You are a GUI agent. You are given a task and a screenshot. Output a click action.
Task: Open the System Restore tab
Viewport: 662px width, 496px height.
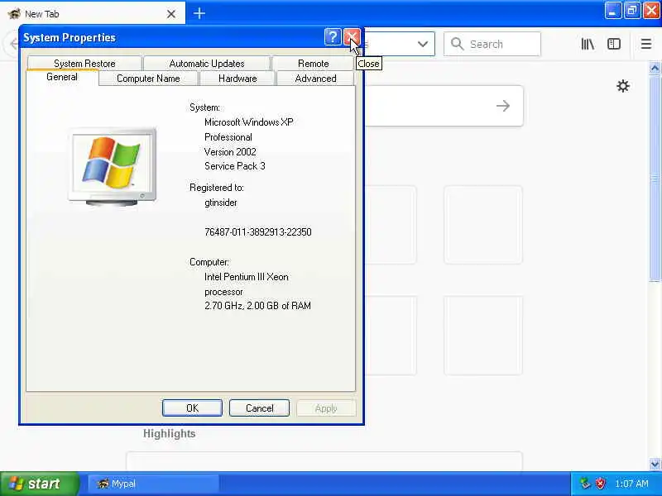[84, 64]
